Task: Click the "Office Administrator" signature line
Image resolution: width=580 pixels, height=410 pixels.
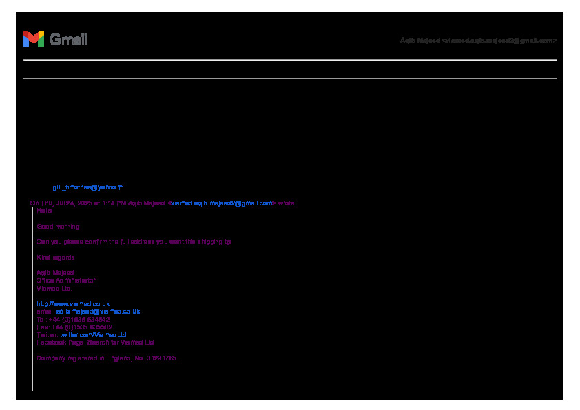Action: pos(65,280)
